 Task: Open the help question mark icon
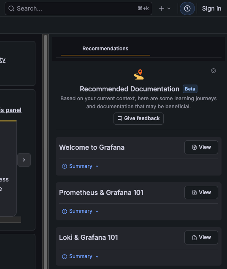pyautogui.click(x=187, y=8)
